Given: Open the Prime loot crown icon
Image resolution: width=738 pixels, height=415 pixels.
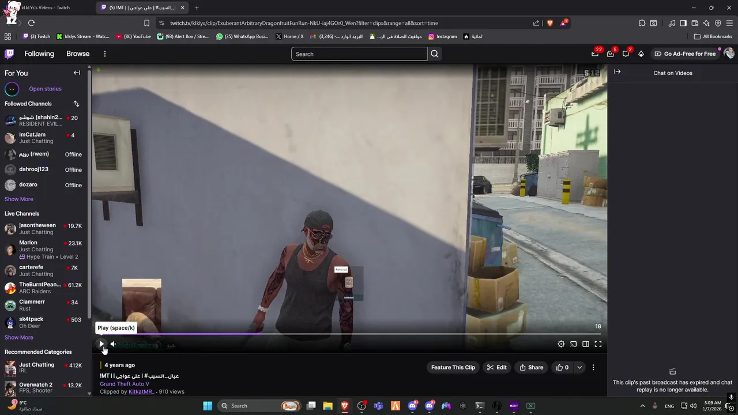Looking at the screenshot, I should pyautogui.click(x=595, y=54).
